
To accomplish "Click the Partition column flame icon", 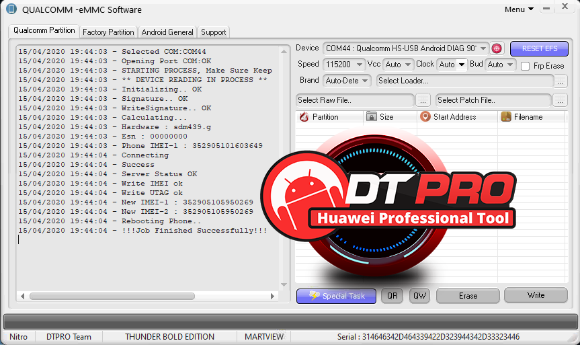I will 304,117.
